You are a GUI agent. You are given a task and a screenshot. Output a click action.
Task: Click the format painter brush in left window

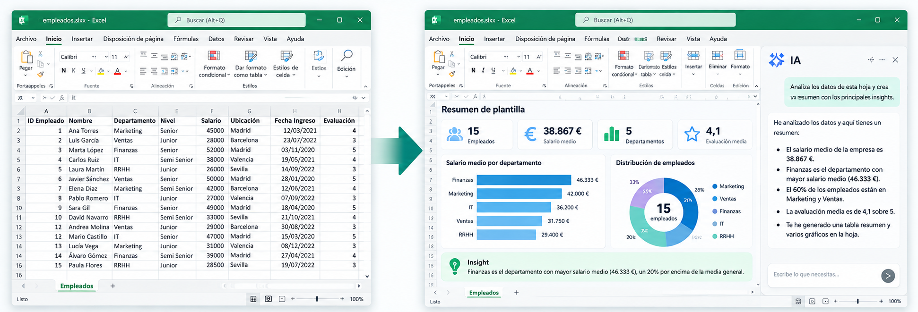(41, 74)
